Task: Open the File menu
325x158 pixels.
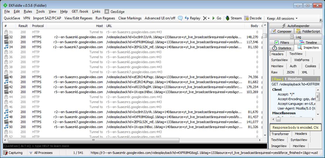Action: (x=7, y=11)
